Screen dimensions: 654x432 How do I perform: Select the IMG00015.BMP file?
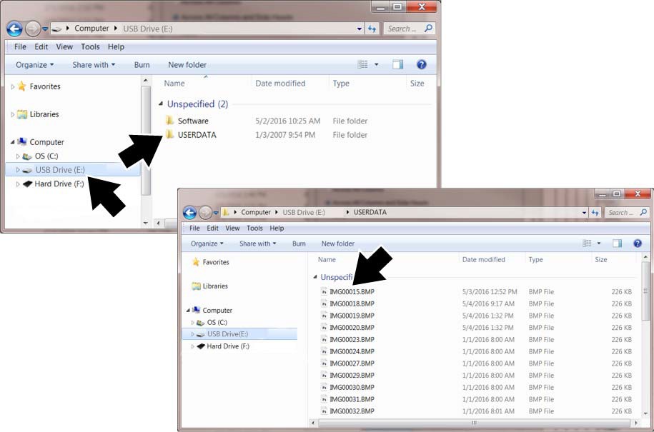(x=351, y=292)
